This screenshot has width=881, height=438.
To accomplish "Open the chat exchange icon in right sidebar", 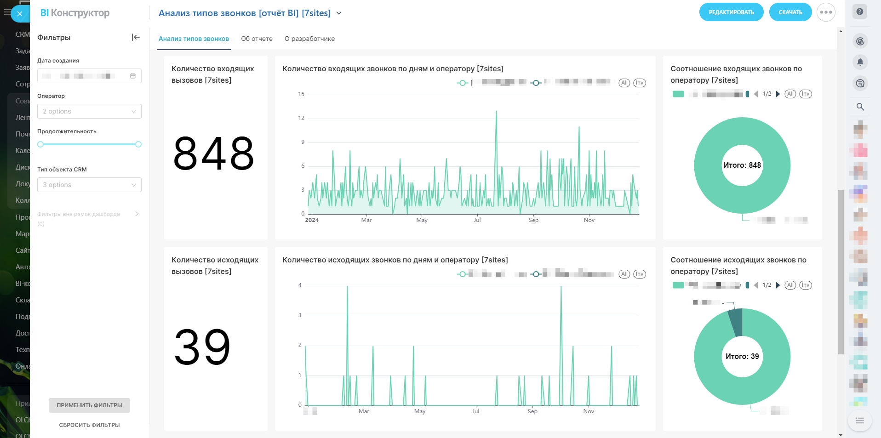I will click(860, 83).
